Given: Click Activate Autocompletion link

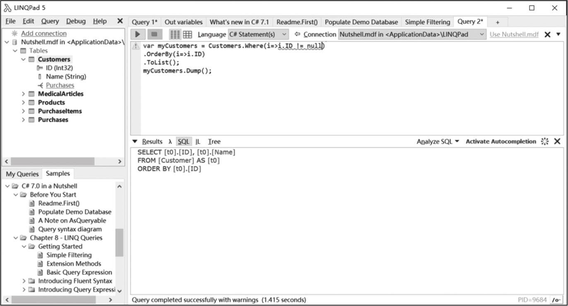Looking at the screenshot, I should coord(501,142).
